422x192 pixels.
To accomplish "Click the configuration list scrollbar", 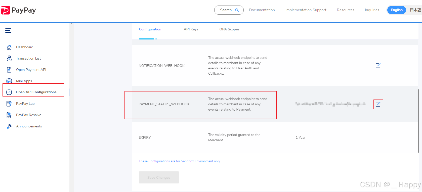I will click(418, 121).
